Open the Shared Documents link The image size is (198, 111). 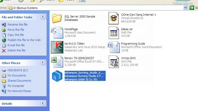click(19, 81)
